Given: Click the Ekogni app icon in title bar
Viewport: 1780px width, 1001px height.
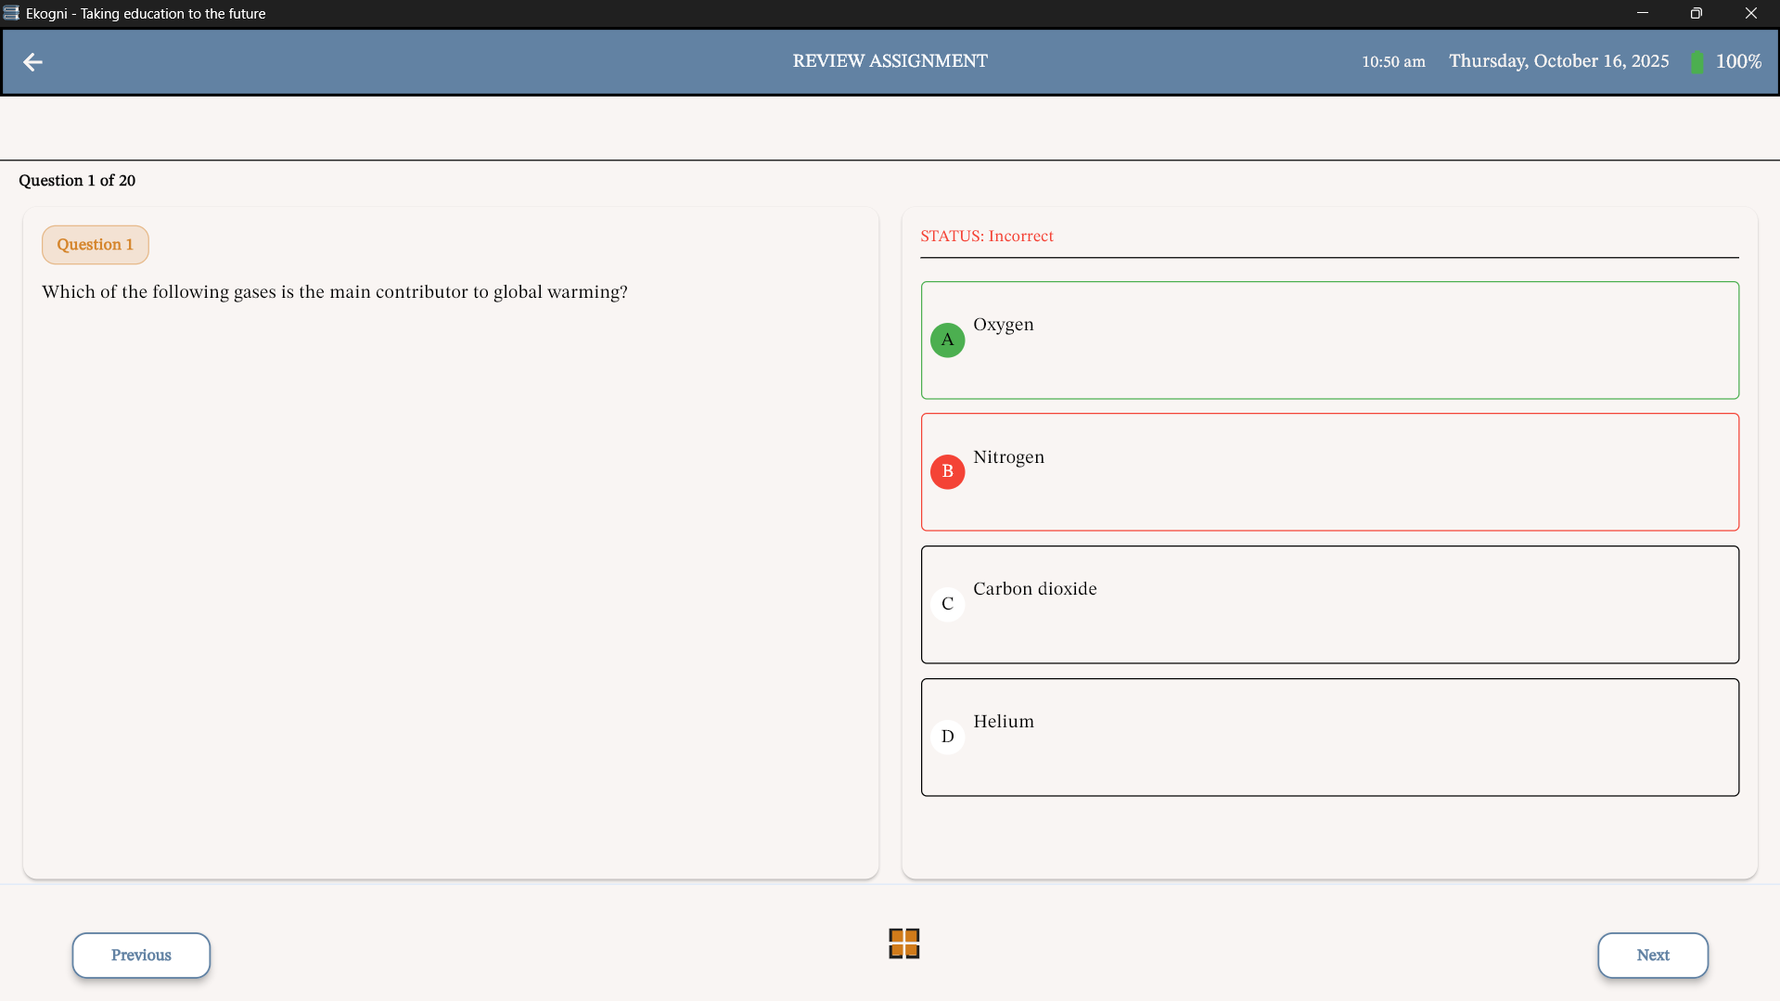Looking at the screenshot, I should (x=11, y=13).
